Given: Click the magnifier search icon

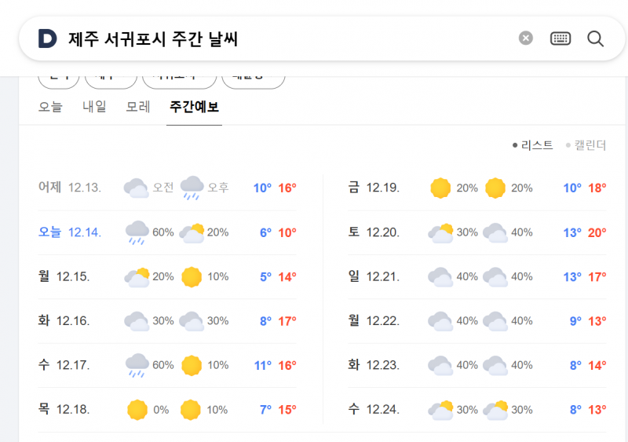Looking at the screenshot, I should (x=595, y=39).
